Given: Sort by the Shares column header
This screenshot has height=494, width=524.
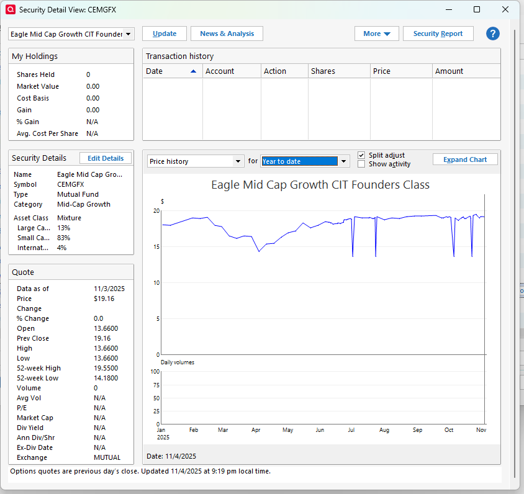Looking at the screenshot, I should pyautogui.click(x=339, y=71).
